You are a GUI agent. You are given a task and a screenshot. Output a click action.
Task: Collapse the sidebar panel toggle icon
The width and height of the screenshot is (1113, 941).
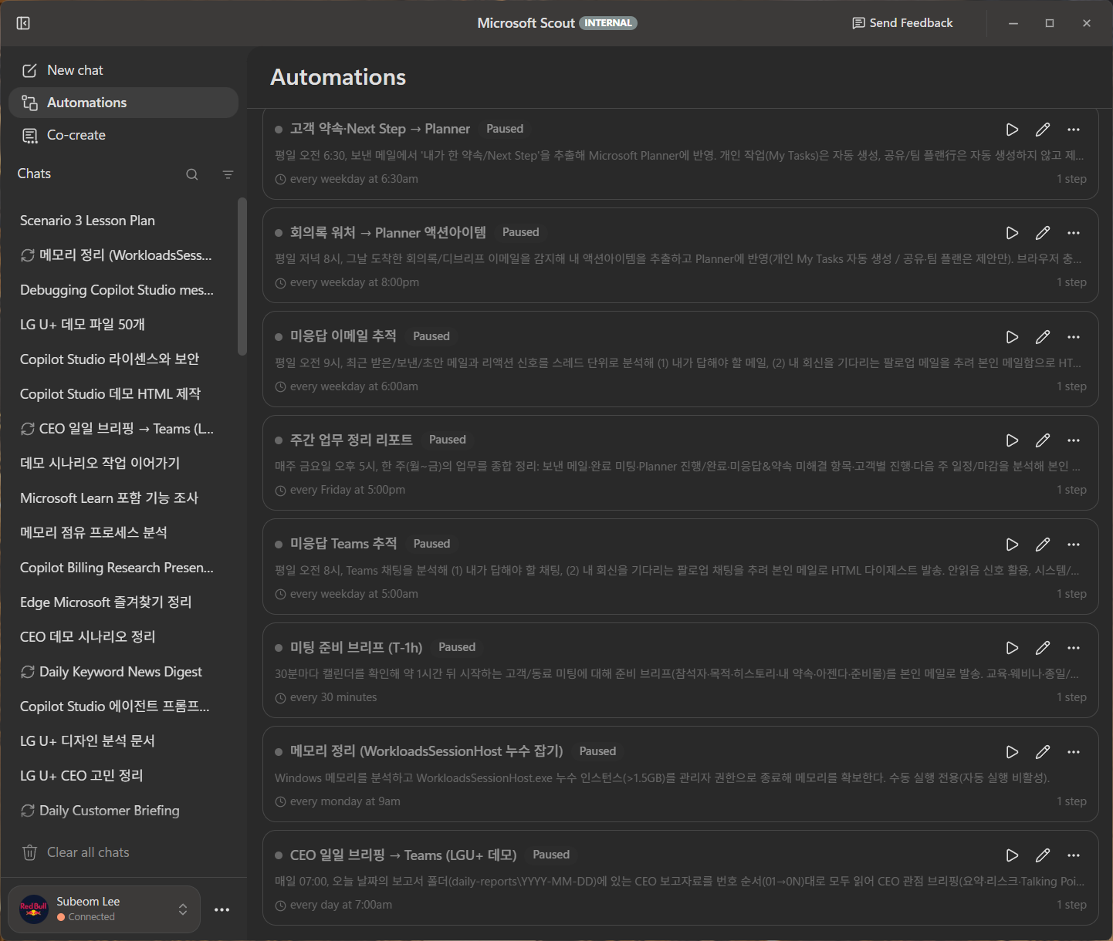coord(23,23)
